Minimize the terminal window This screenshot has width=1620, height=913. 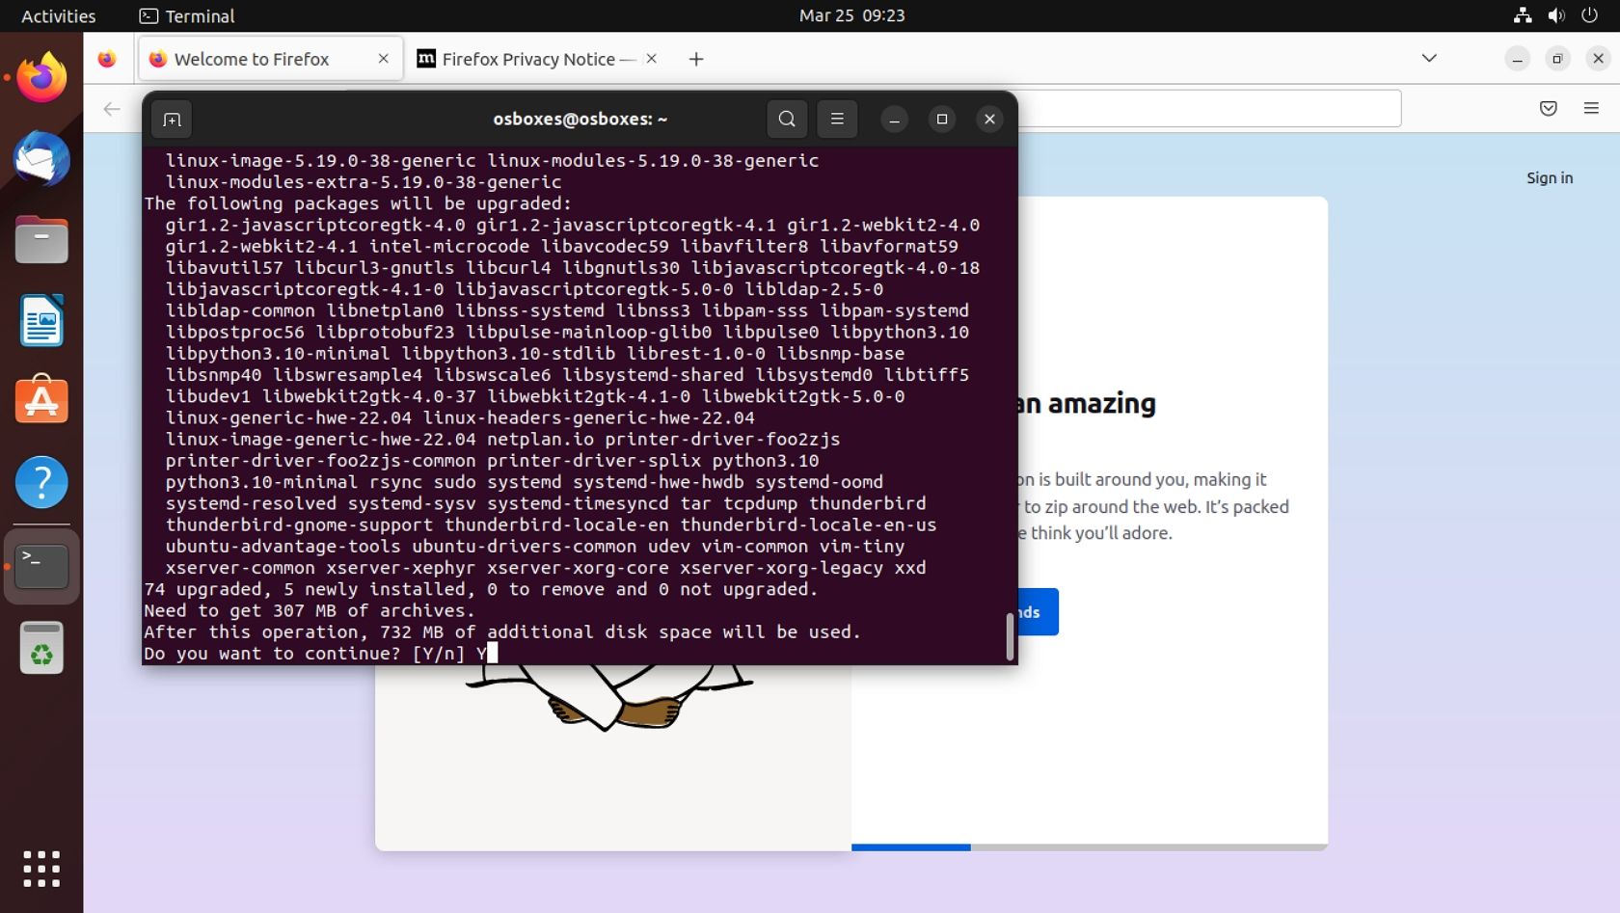tap(894, 120)
